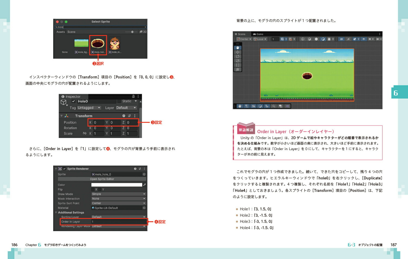This screenshot has height=259, width=408.
Task: Click the Position X input field
Action: click(99, 122)
